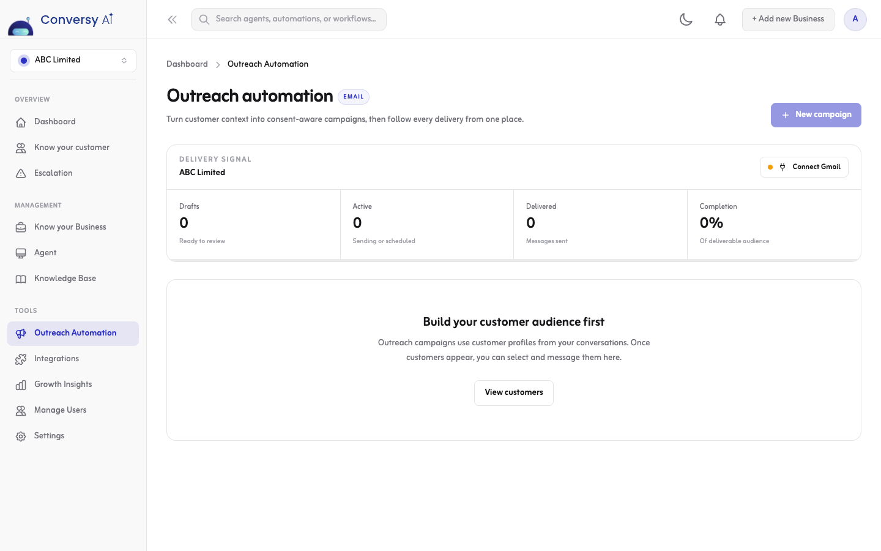Screen dimensions: 881x551
Task: Click the completion progress bar
Action: click(514, 260)
